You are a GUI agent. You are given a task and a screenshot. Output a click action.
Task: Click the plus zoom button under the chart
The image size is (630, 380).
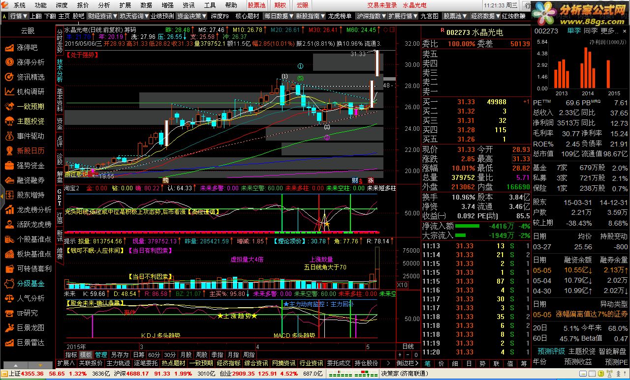coord(400,354)
